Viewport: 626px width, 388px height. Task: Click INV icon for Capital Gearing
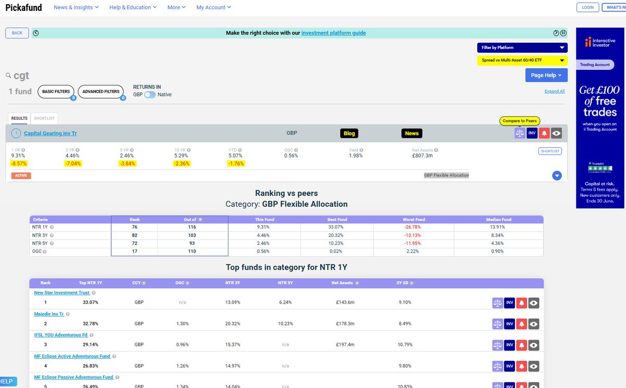pos(532,133)
